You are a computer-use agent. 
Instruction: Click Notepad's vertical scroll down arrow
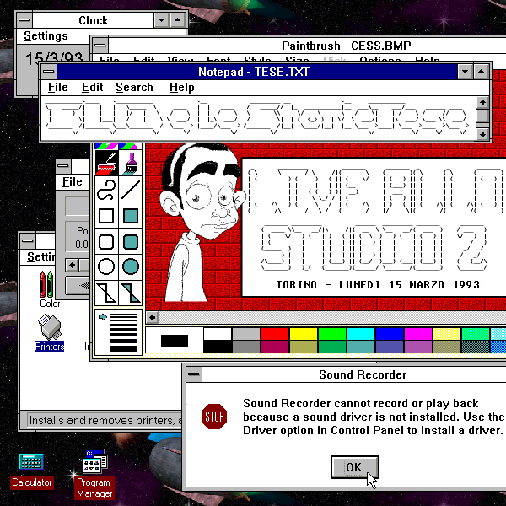(x=482, y=134)
